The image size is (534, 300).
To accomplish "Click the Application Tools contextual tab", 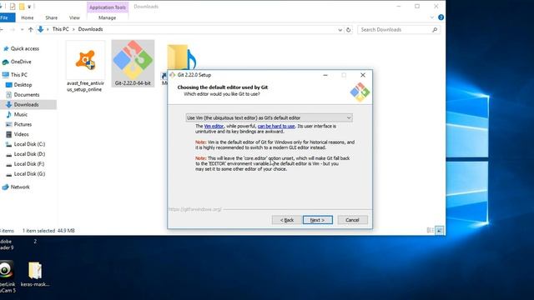I will pyautogui.click(x=108, y=7).
